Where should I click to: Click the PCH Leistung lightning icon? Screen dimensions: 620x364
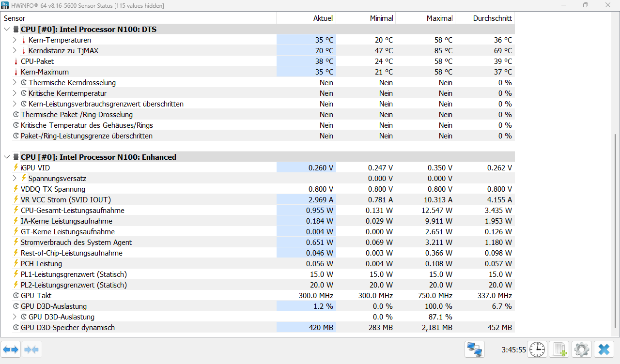tap(16, 264)
